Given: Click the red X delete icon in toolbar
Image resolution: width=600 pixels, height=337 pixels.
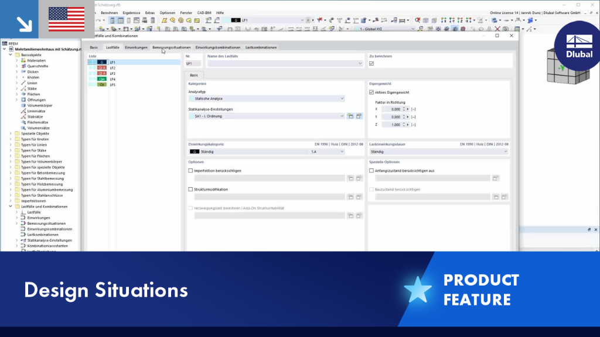Looking at the screenshot, I should (x=497, y=29).
